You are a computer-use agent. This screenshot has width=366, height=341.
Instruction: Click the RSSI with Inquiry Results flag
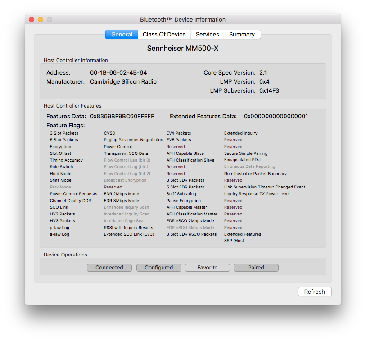[128, 228]
